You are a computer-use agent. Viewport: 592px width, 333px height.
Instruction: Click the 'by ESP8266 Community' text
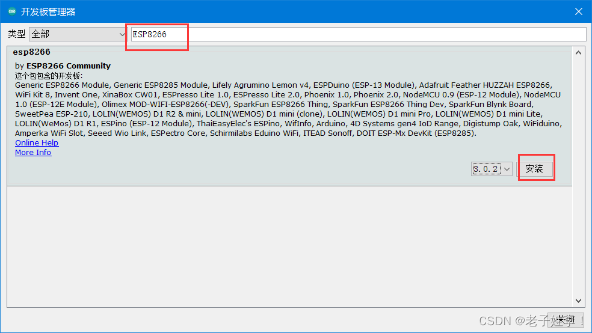click(63, 66)
